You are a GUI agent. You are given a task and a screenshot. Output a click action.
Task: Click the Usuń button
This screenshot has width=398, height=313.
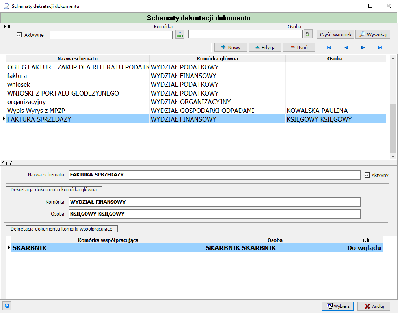click(x=299, y=47)
